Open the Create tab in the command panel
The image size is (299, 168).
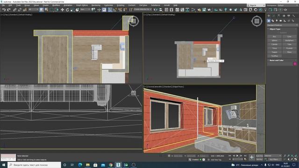pyautogui.click(x=269, y=16)
